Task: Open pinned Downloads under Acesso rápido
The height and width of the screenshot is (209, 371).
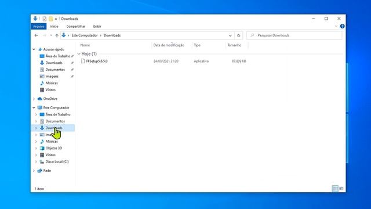Action: (x=54, y=63)
